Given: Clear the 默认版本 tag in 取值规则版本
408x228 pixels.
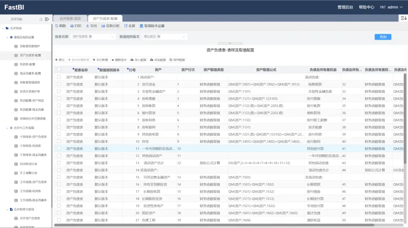Looking at the screenshot, I should (x=159, y=37).
